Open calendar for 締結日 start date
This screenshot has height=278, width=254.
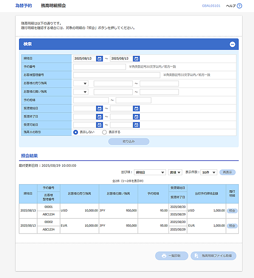(x=99, y=58)
